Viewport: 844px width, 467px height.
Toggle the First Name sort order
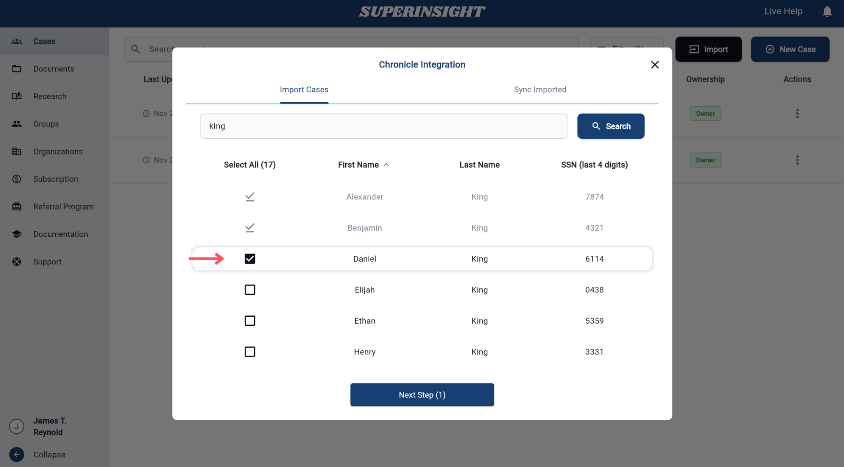click(387, 164)
